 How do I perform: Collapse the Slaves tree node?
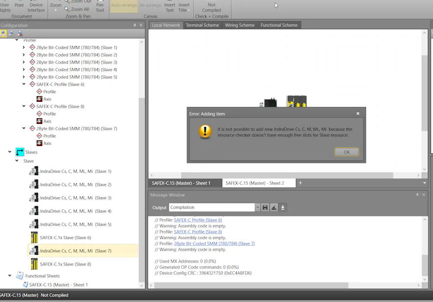pos(10,152)
